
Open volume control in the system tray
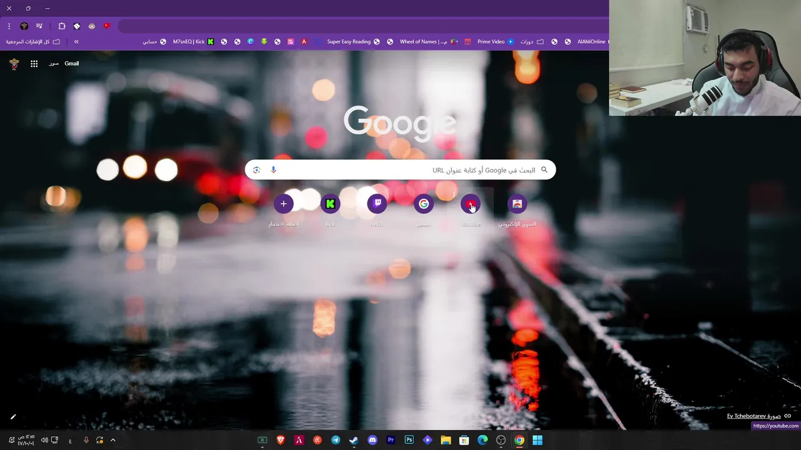44,440
